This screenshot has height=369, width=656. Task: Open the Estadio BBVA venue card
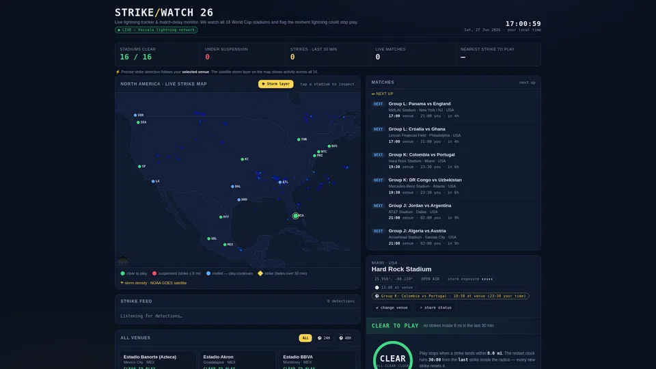coord(318,361)
